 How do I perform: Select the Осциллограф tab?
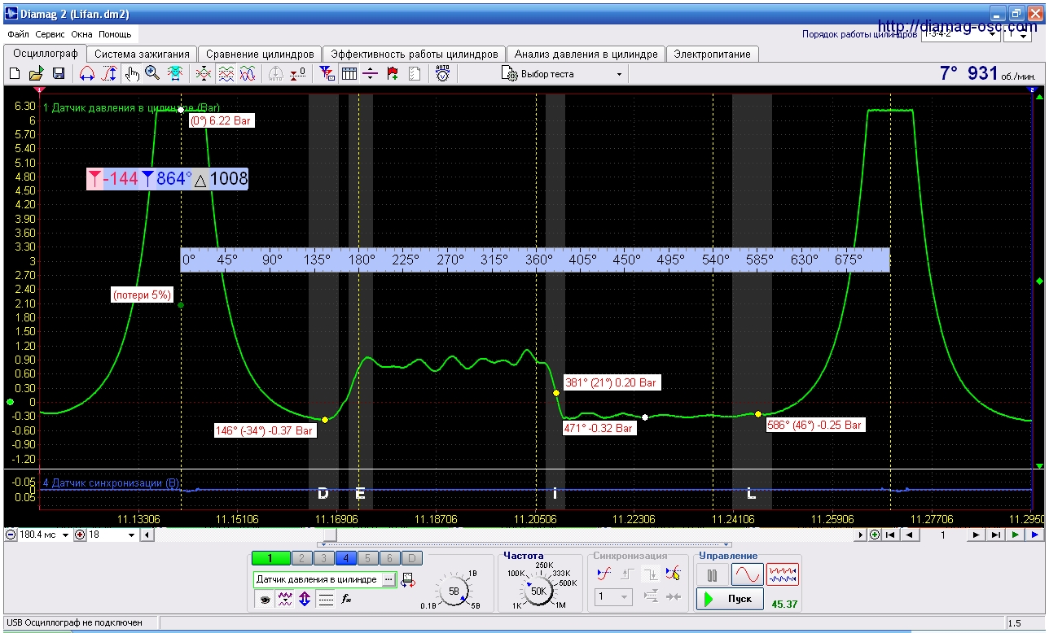(x=45, y=53)
